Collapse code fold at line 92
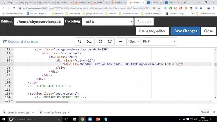Image resolution: width=217 pixels, height=122 pixels. [12, 53]
